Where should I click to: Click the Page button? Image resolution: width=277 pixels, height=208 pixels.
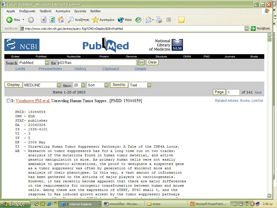[219, 92]
